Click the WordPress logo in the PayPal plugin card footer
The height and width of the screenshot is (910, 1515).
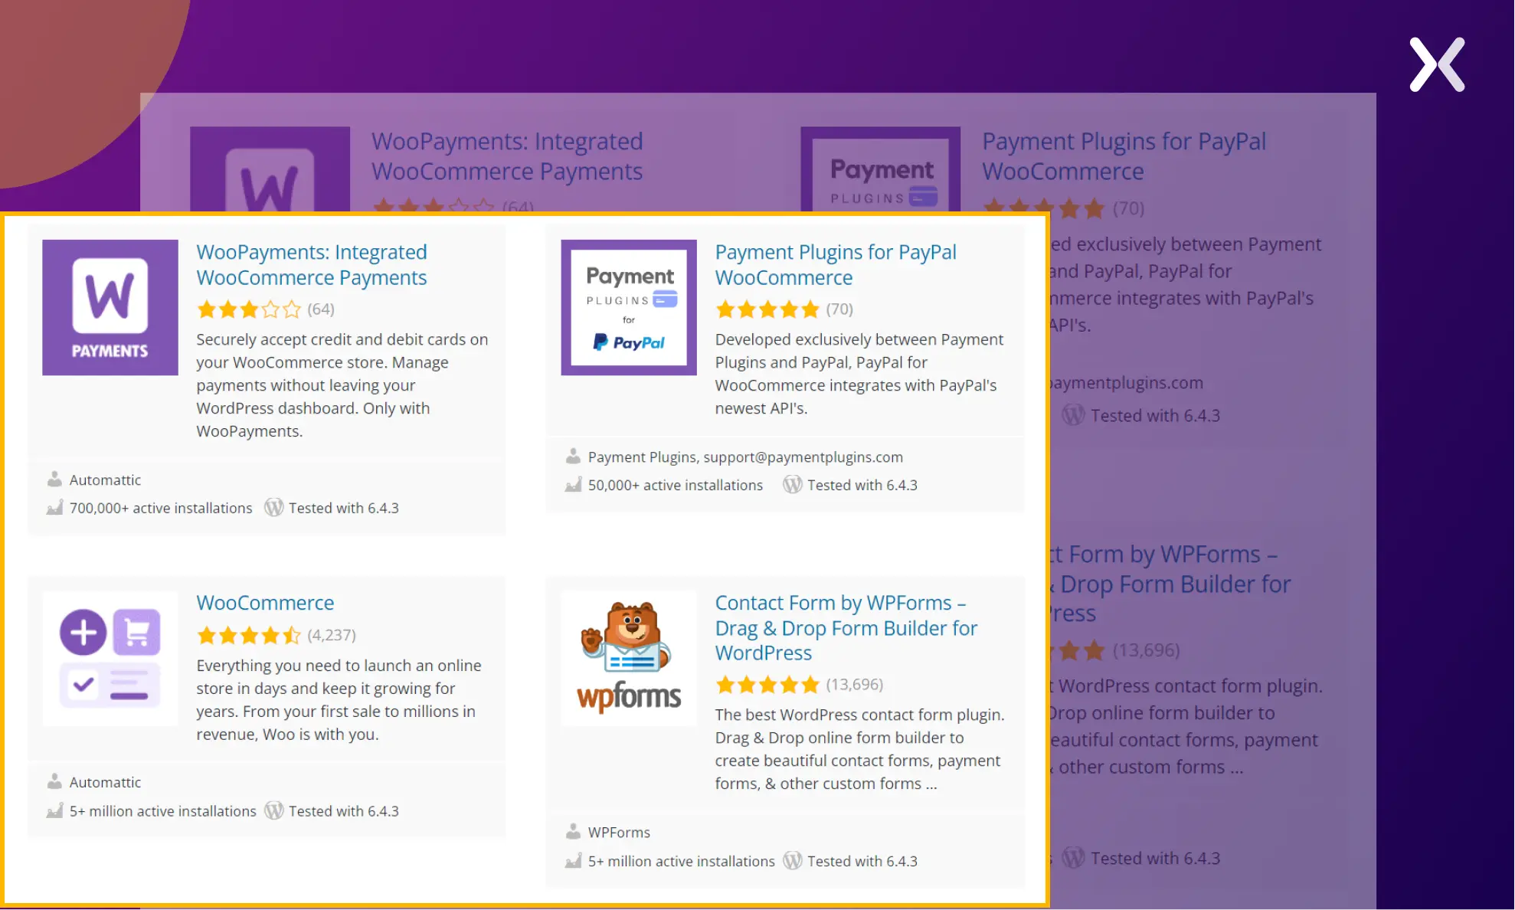point(793,484)
